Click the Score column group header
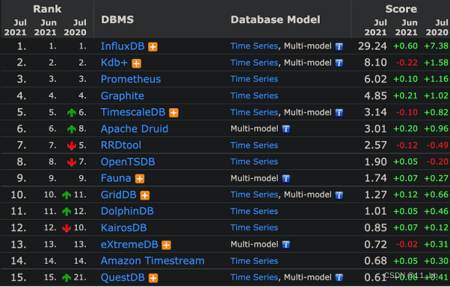 pyautogui.click(x=401, y=9)
